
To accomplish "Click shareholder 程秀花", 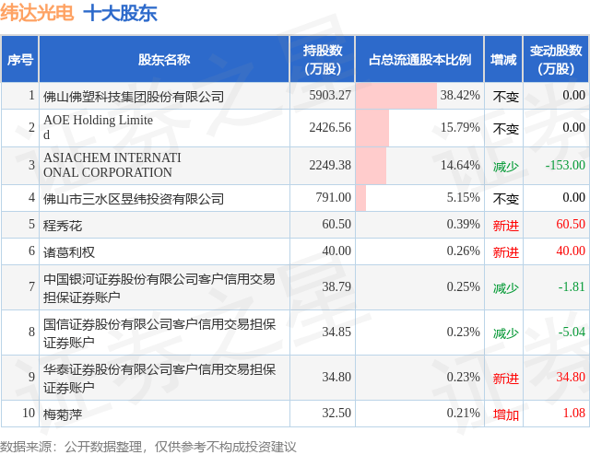I will point(63,226).
